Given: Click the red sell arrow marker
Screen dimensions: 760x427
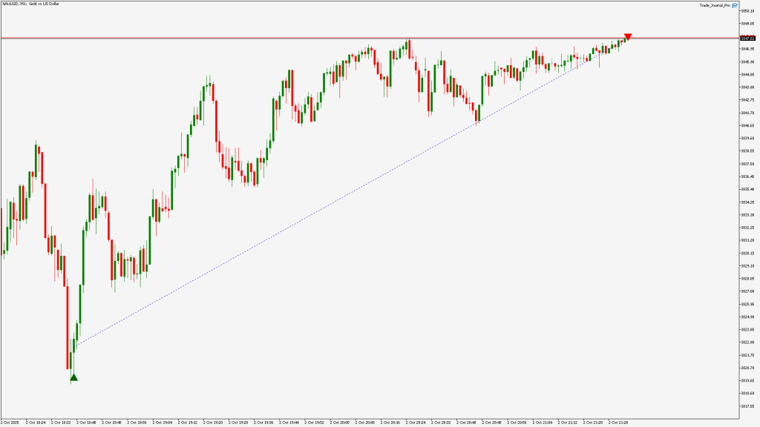Looking at the screenshot, I should 628,36.
